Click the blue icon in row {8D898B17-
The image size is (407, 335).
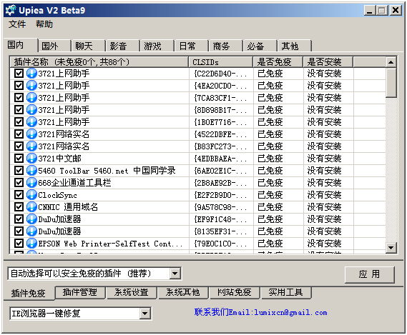click(31, 110)
